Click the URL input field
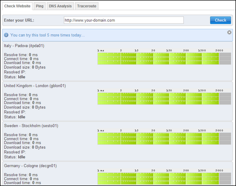Image resolution: width=236 pixels, height=186 pixels. (123, 20)
